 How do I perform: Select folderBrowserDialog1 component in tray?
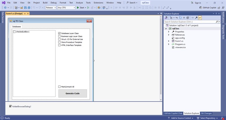pos(20,106)
